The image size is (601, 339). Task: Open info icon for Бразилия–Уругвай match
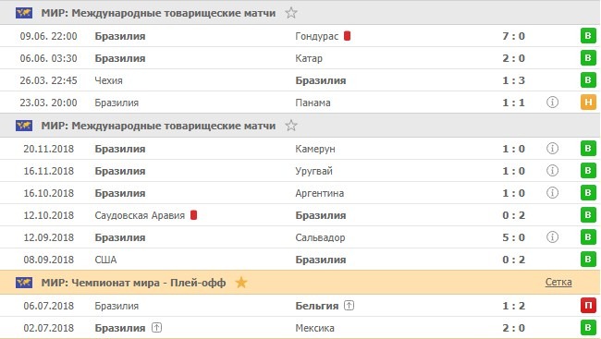click(552, 171)
